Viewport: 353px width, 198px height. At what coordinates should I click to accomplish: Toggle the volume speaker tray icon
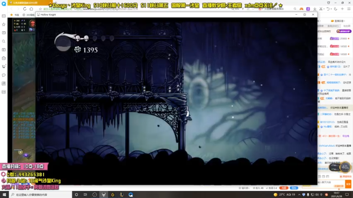pyautogui.click(x=317, y=195)
